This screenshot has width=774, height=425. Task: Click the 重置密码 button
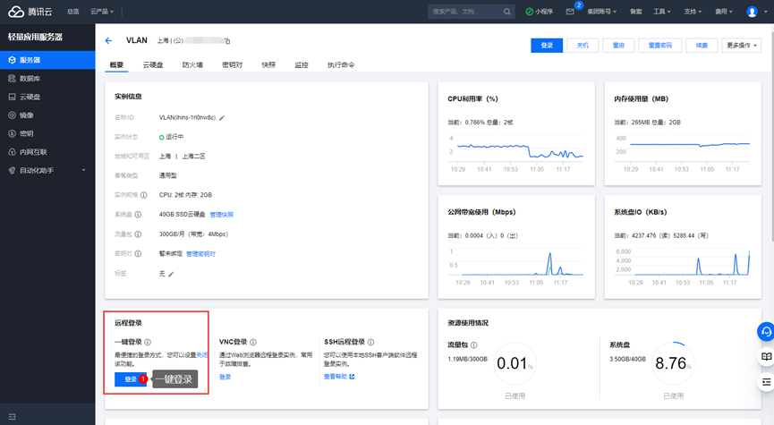pyautogui.click(x=660, y=46)
